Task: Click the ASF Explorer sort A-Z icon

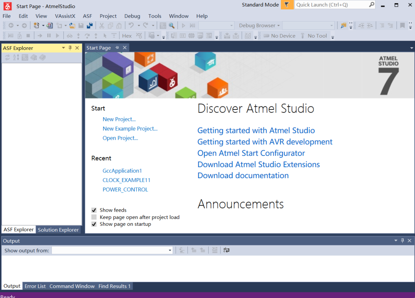Action: click(16, 57)
